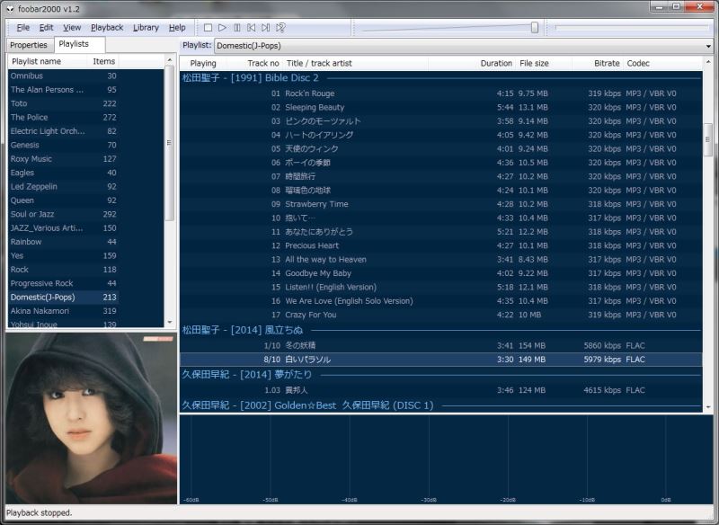Click the [1991] Bible Disc 2 album header
This screenshot has height=525, width=719.
coord(440,78)
